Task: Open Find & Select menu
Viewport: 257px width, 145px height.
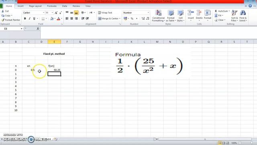Action: coord(243,16)
